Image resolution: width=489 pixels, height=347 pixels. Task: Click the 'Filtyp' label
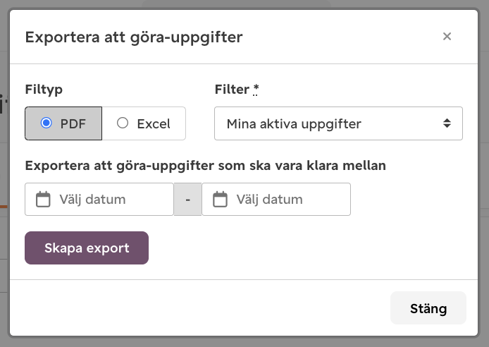[x=44, y=90]
